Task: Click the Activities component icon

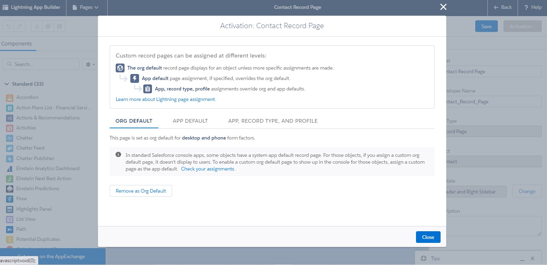Action: click(x=10, y=127)
